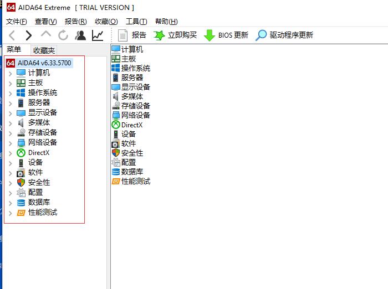Click the refresh icon in toolbar
388x289 pixels.
click(x=63, y=35)
